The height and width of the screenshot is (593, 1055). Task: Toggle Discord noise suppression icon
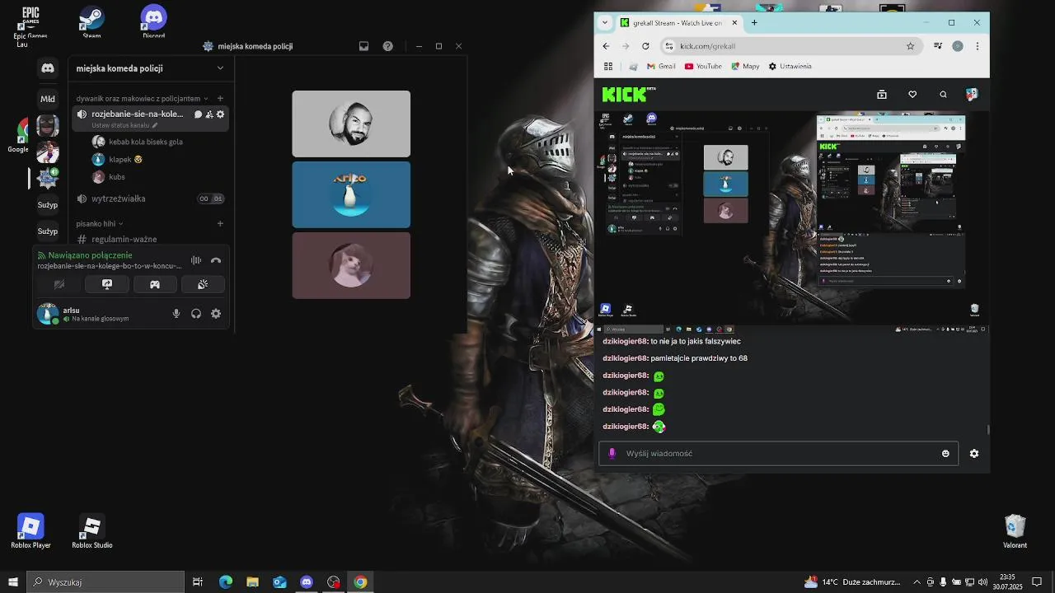point(196,260)
